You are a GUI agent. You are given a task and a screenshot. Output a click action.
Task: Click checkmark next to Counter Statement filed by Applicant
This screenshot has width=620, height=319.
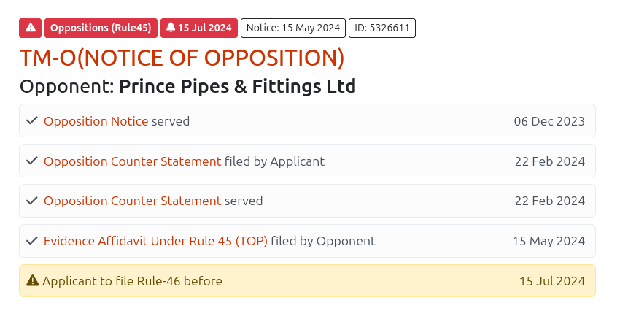pos(31,161)
